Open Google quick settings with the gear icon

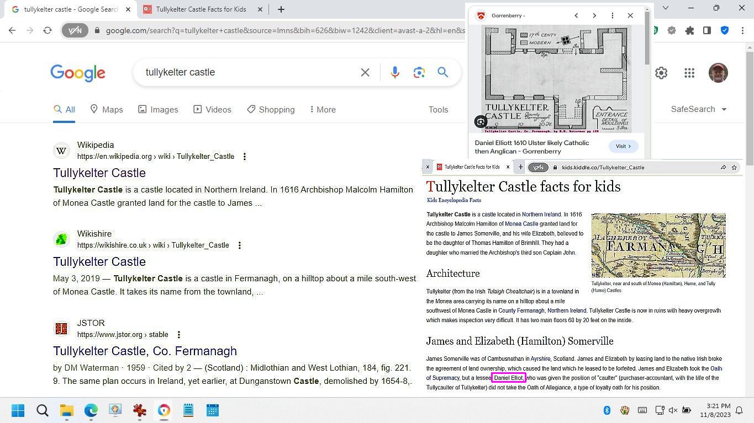point(661,73)
